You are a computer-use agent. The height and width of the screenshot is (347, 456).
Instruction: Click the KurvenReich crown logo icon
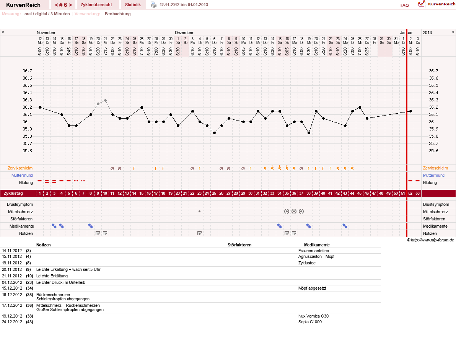click(421, 4)
